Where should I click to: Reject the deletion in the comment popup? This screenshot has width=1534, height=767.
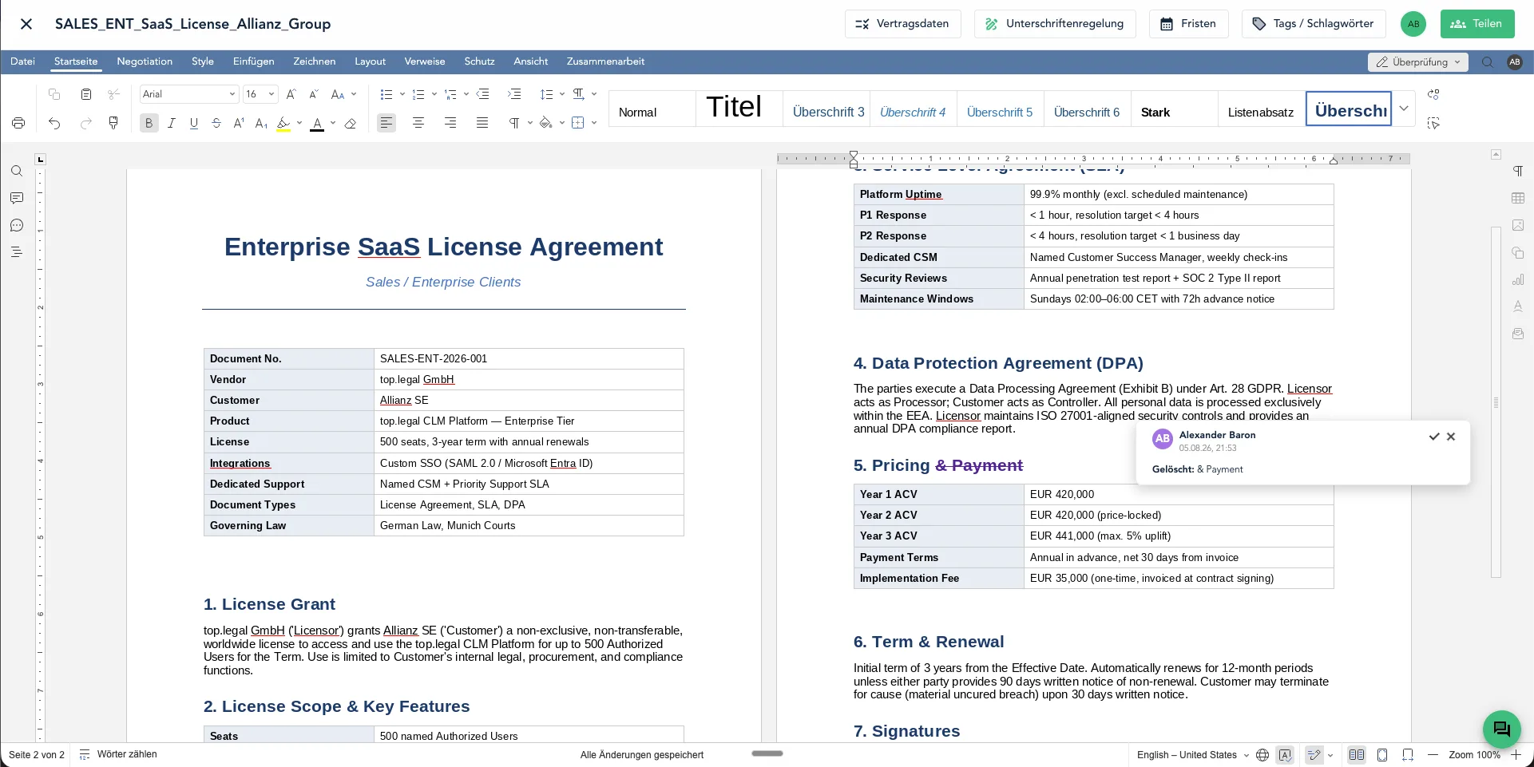coord(1451,437)
